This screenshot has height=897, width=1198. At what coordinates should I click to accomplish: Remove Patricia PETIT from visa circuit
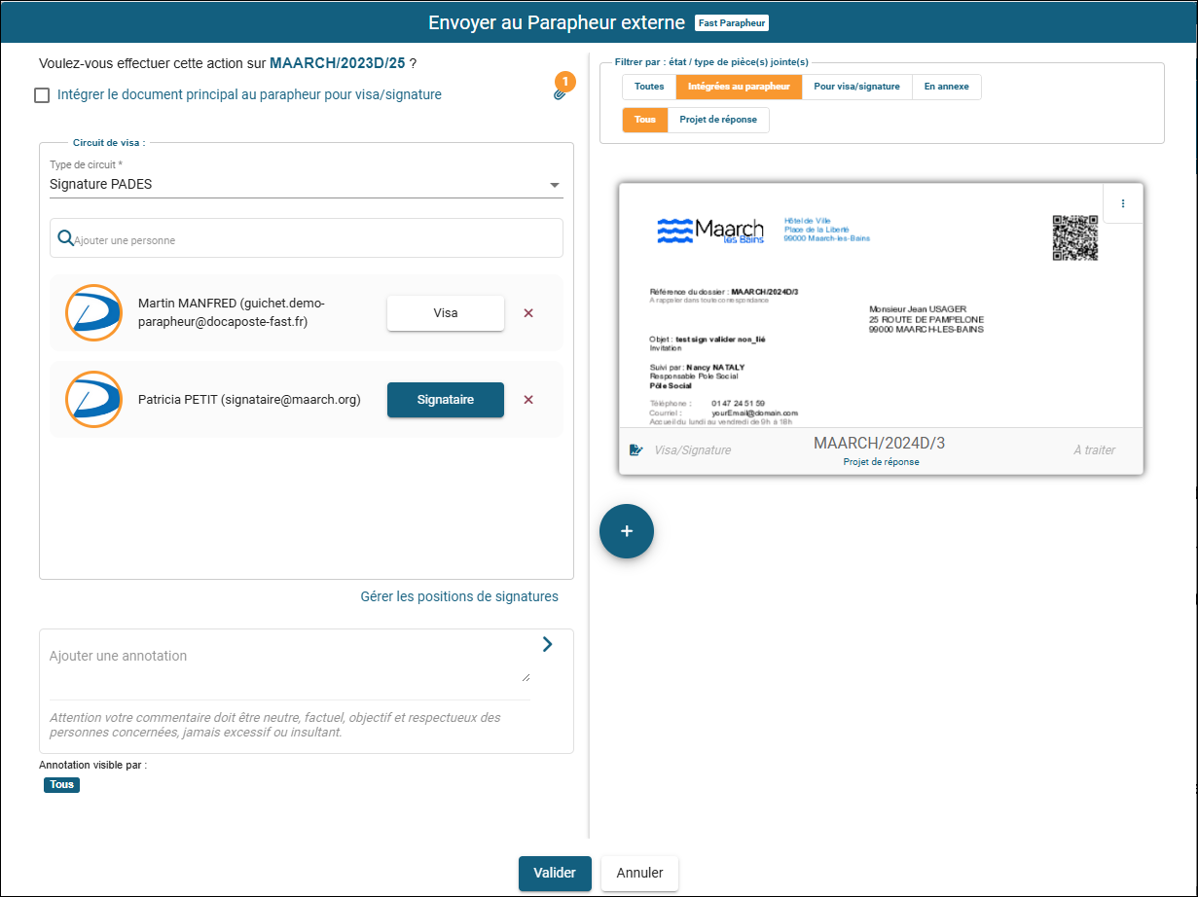(x=528, y=400)
